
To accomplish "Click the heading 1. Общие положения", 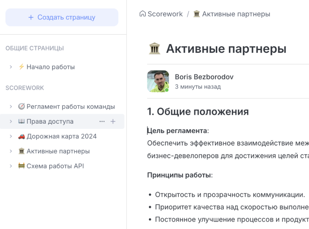I will point(198,111).
